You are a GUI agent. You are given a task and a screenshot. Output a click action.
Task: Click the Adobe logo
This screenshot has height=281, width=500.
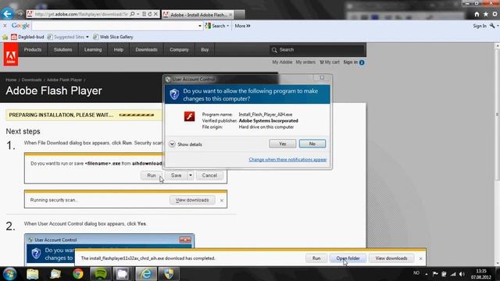point(11,55)
